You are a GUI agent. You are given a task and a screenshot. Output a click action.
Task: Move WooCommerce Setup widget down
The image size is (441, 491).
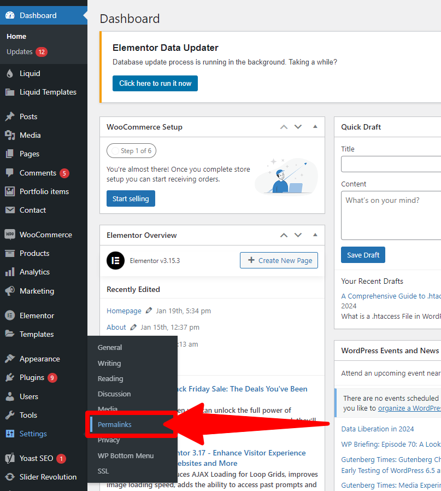(x=298, y=127)
